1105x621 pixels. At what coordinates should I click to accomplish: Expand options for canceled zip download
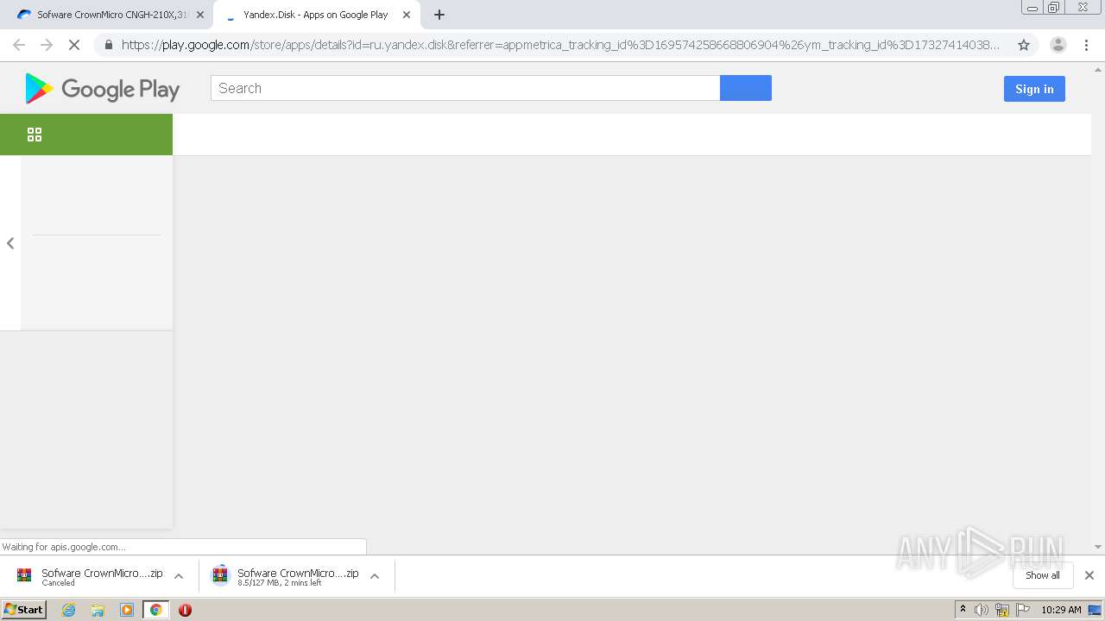[179, 576]
